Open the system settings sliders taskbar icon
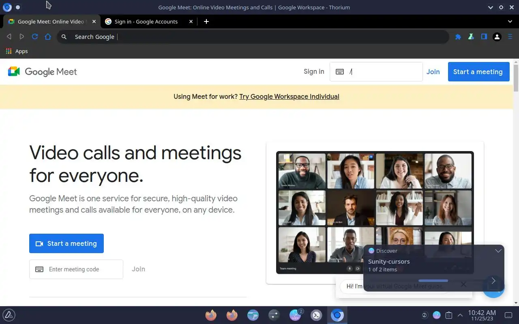Image resolution: width=519 pixels, height=324 pixels. [274, 315]
